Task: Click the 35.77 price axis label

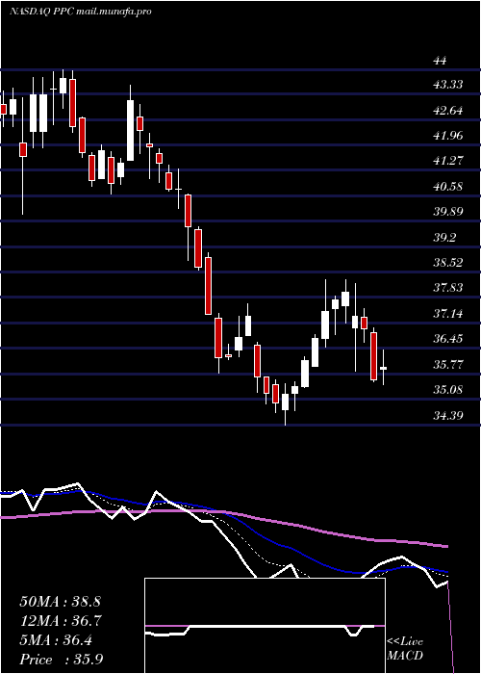Action: 448,365
